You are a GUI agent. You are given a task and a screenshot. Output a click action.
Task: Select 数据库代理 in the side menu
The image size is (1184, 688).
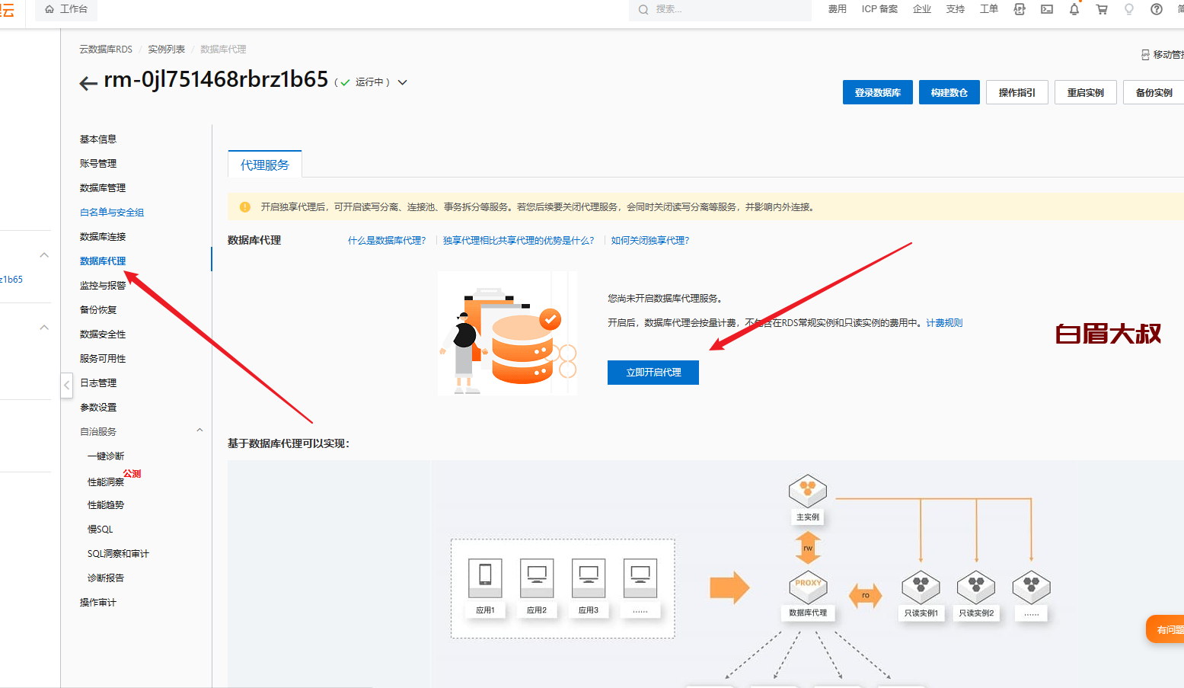(x=103, y=261)
